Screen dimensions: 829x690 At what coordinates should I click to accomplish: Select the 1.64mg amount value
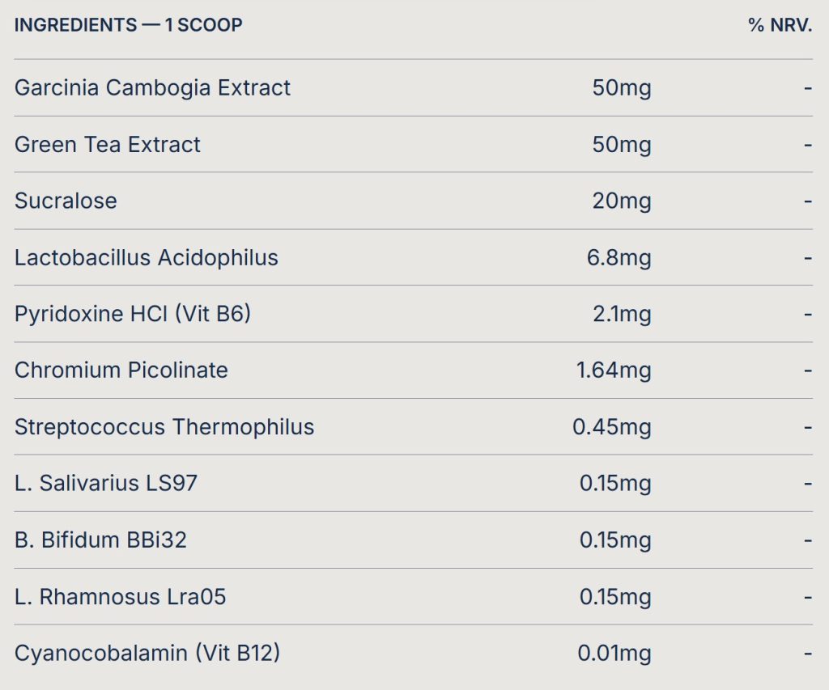coord(614,370)
